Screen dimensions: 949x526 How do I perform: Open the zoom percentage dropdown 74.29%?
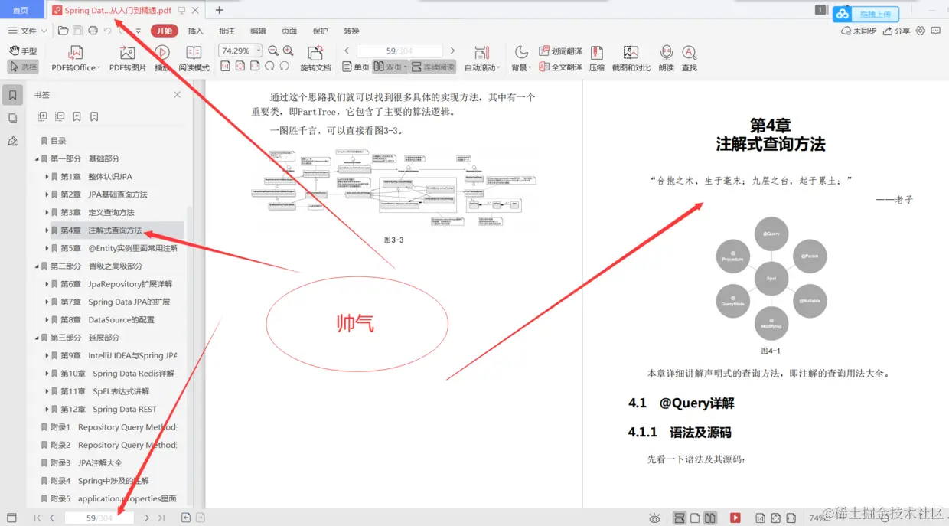tap(259, 51)
